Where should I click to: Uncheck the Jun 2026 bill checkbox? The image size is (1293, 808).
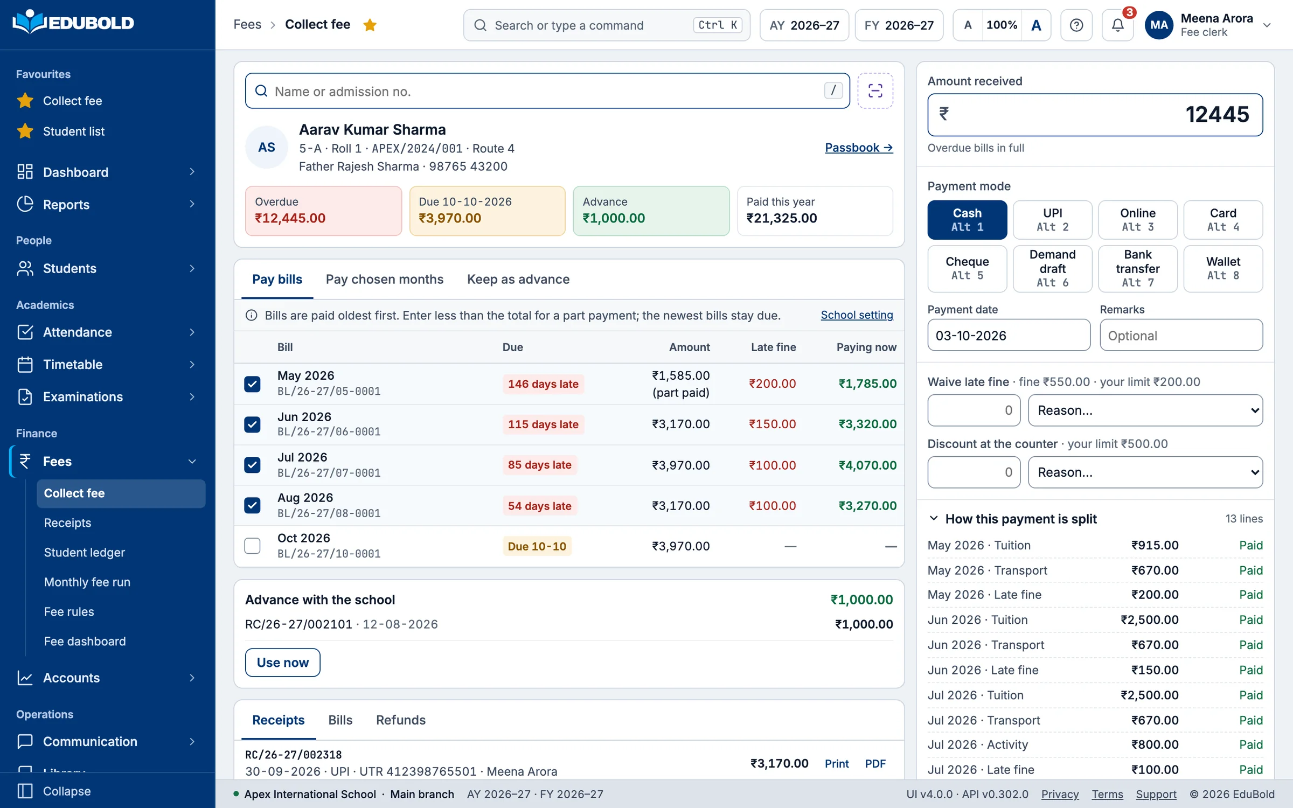pos(252,424)
